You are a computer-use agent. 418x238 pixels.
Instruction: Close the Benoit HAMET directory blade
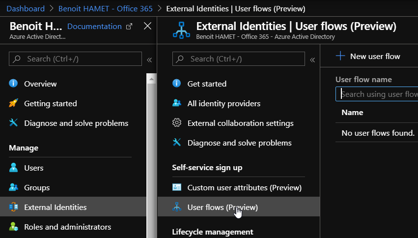pos(147,26)
